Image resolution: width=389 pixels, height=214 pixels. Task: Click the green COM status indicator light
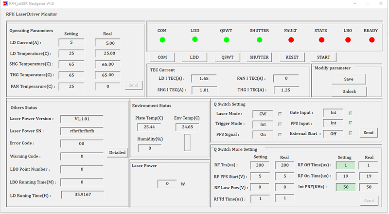(162, 40)
